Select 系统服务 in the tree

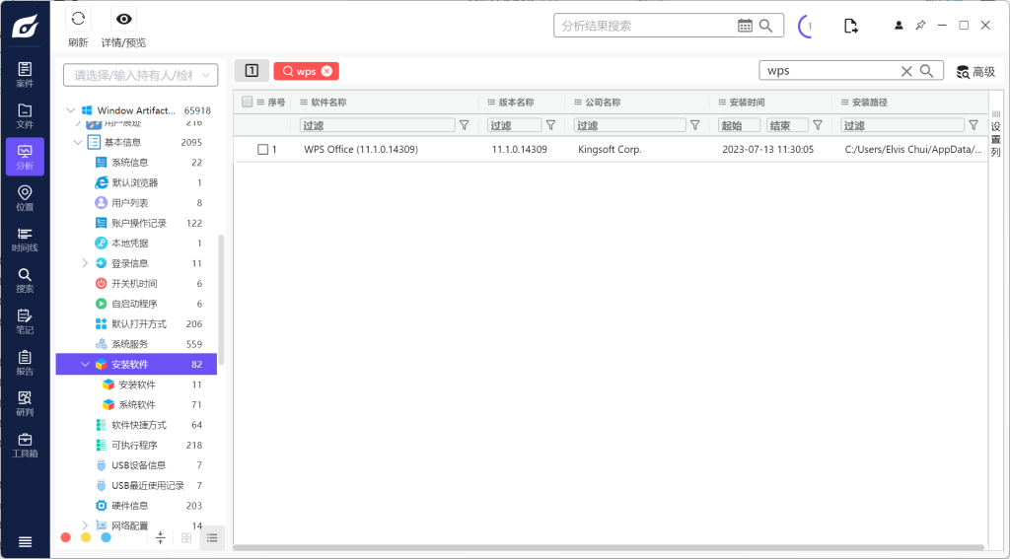[129, 344]
